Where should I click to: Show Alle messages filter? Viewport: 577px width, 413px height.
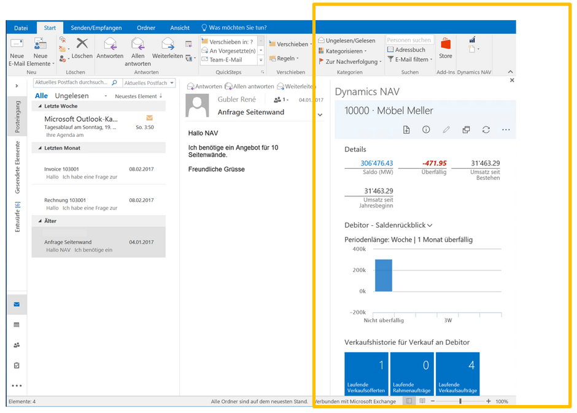(41, 96)
